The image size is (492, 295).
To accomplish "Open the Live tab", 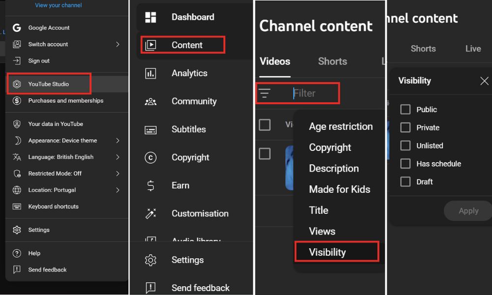I will tap(473, 49).
